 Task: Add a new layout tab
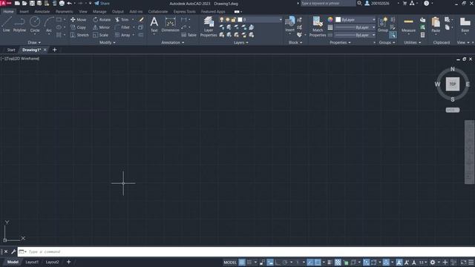(x=68, y=262)
